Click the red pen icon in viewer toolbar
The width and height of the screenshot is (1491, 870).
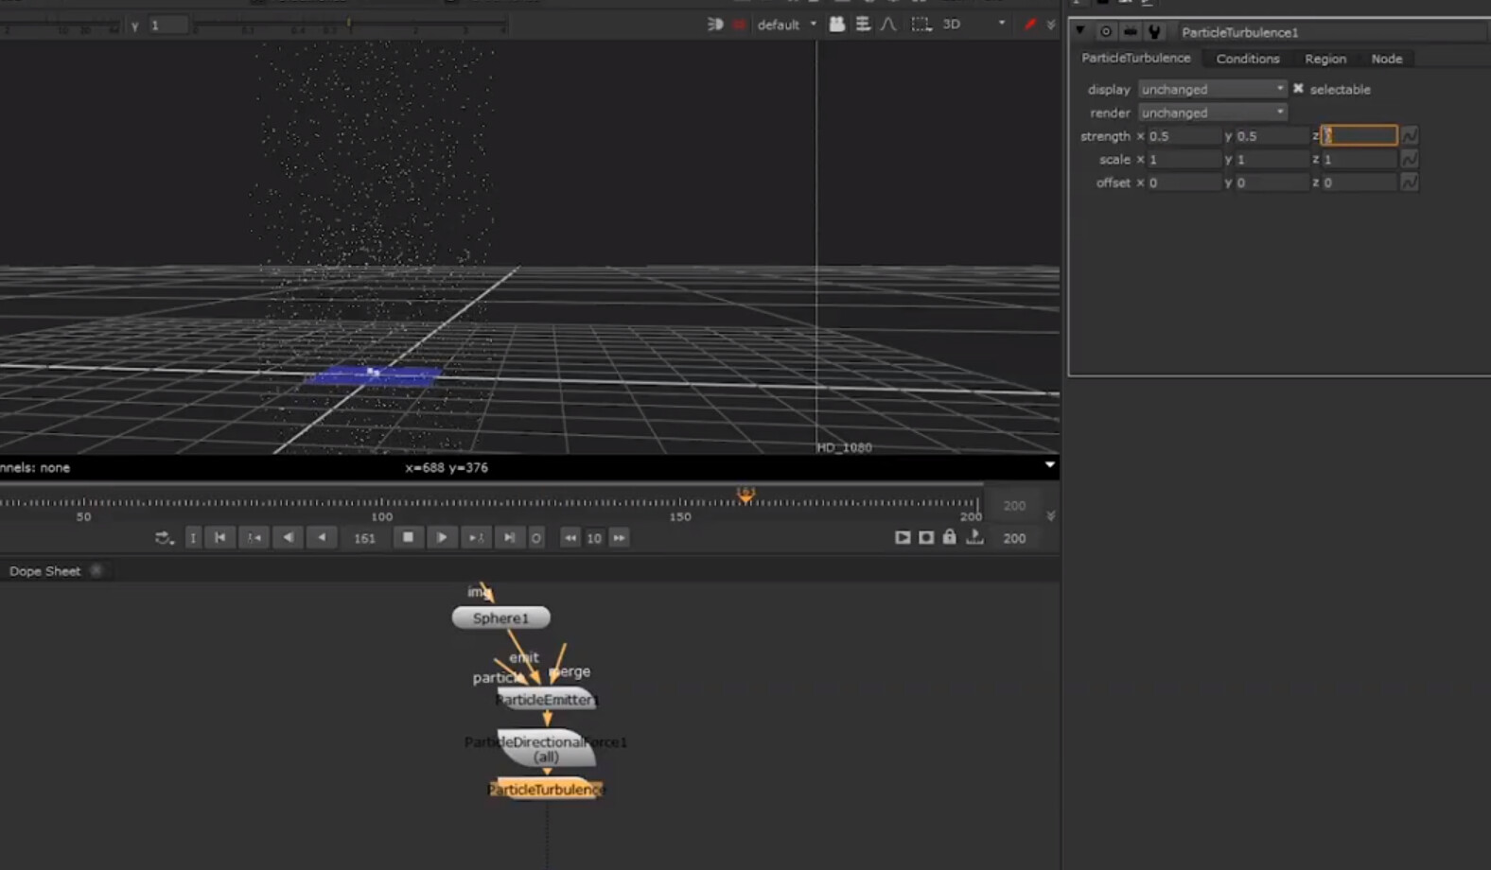(x=1030, y=24)
